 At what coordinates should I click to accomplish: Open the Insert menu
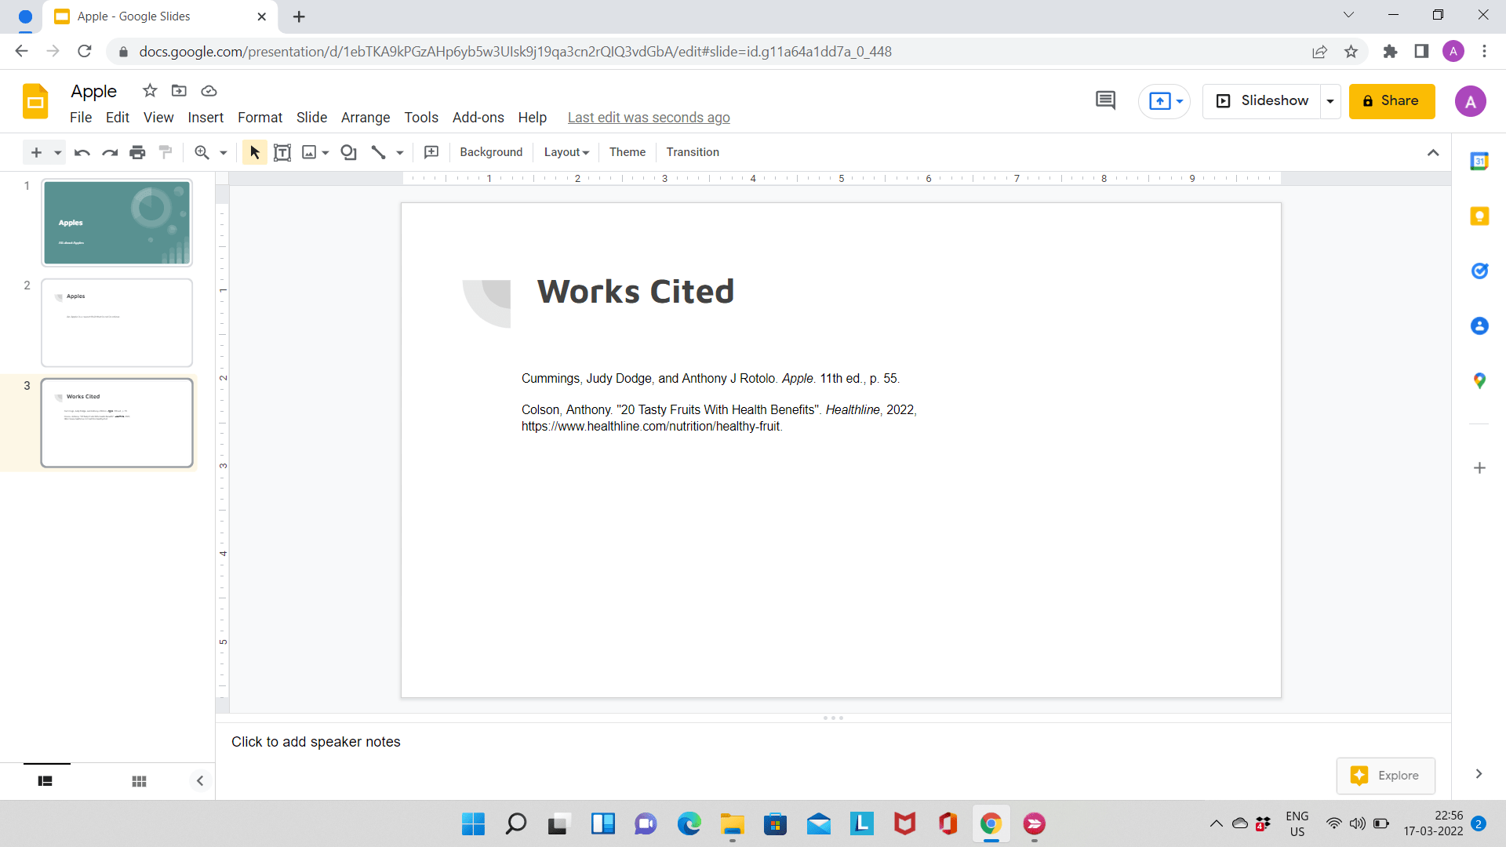204,117
